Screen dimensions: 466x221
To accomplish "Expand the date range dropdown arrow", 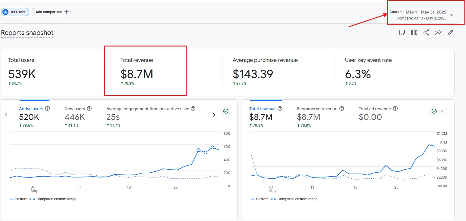I will [x=452, y=15].
